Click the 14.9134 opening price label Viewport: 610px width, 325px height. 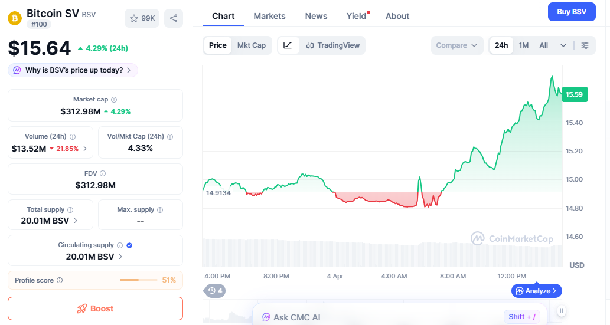(x=218, y=193)
